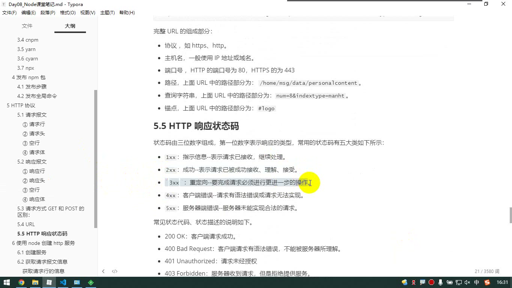
Task: Open the 格式(O) menu
Action: (68, 13)
